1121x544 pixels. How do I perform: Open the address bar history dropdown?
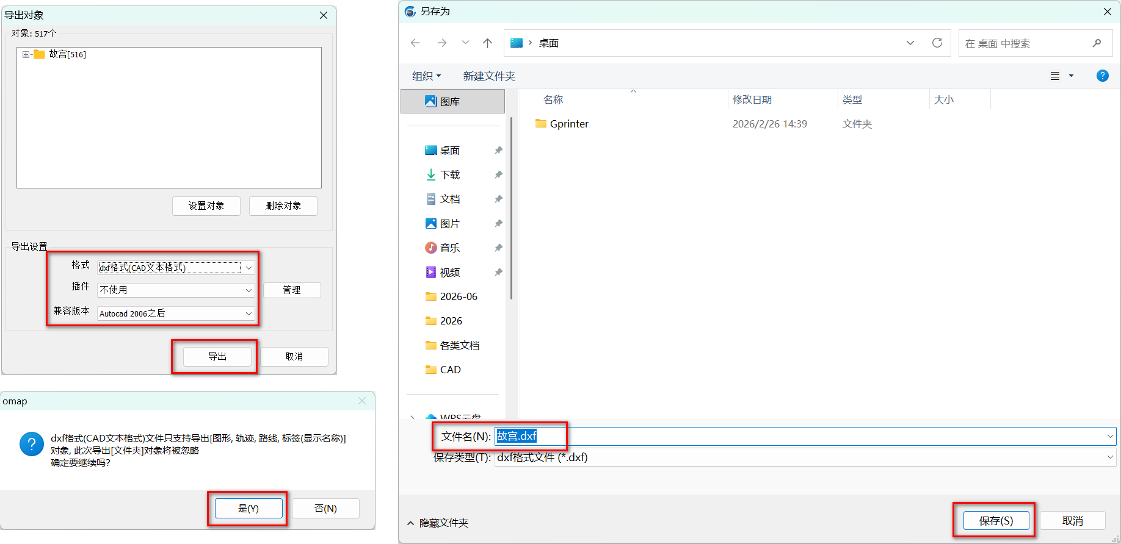(x=910, y=43)
